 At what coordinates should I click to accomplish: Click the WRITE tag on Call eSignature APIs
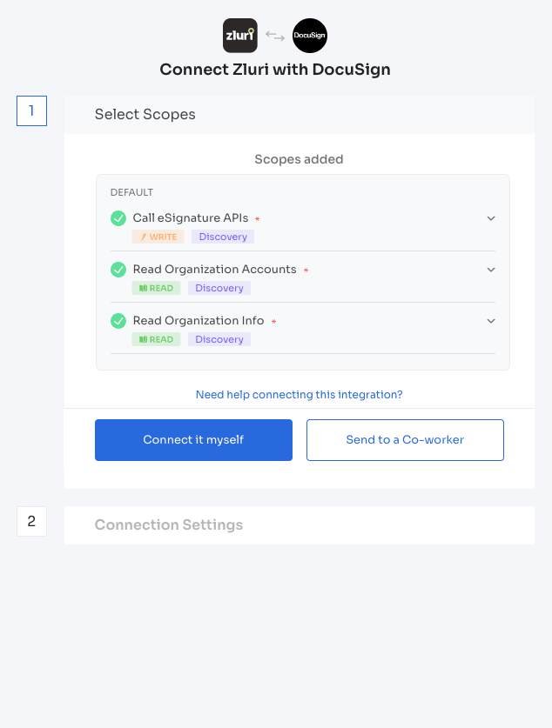[x=158, y=237]
